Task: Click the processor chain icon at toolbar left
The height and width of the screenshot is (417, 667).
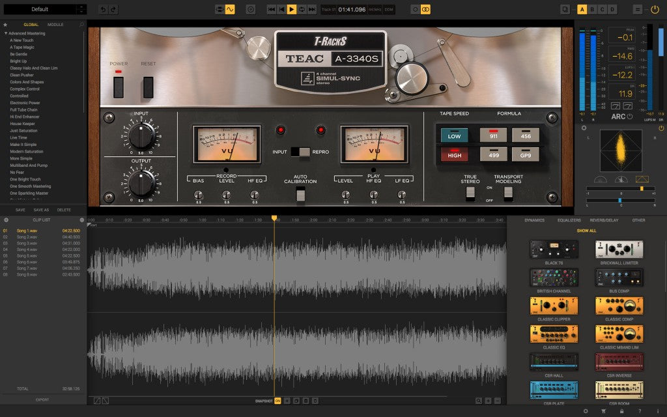Action: (220, 9)
